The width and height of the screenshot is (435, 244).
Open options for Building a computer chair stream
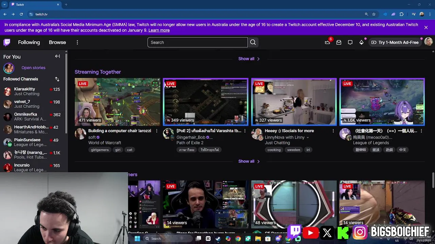(157, 131)
